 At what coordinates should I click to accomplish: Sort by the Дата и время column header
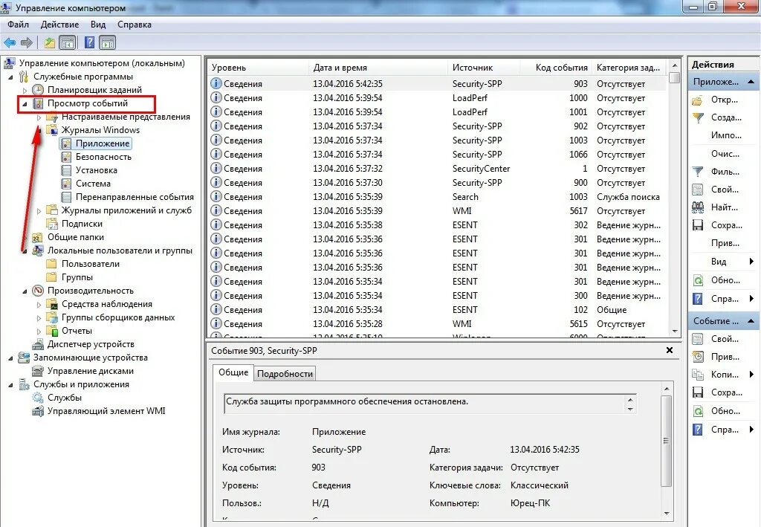[378, 68]
